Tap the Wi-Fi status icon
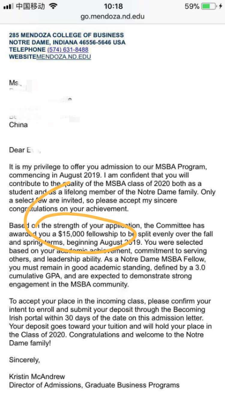Image resolution: width=225 pixels, height=400 pixels. (x=53, y=6)
